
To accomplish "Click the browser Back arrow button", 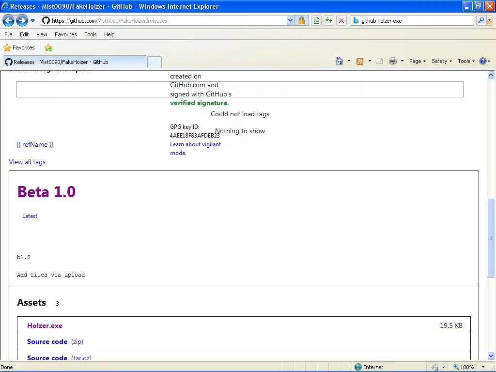I will coord(8,21).
